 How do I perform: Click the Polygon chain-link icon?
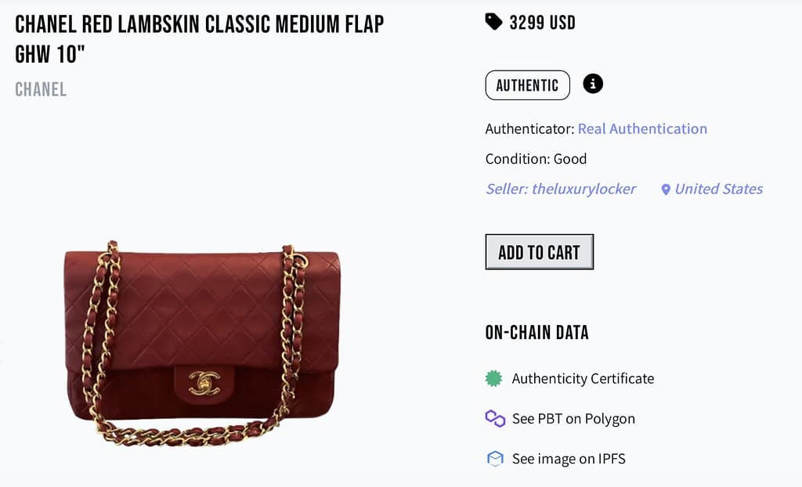[x=492, y=418]
